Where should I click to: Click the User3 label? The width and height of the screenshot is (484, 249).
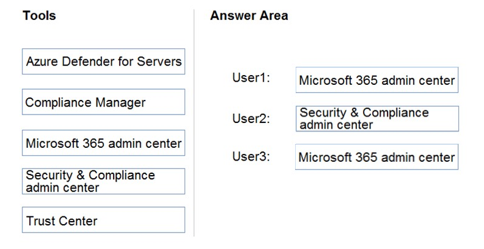pos(251,156)
